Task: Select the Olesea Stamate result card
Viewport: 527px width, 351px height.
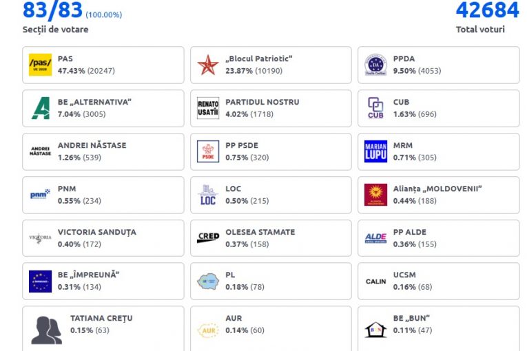Action: point(271,238)
